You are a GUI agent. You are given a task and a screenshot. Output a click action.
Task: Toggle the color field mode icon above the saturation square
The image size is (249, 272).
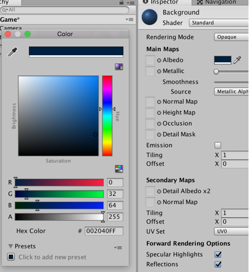point(119,67)
